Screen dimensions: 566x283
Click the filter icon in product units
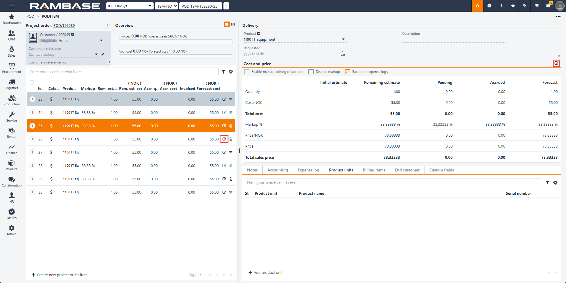[547, 183]
